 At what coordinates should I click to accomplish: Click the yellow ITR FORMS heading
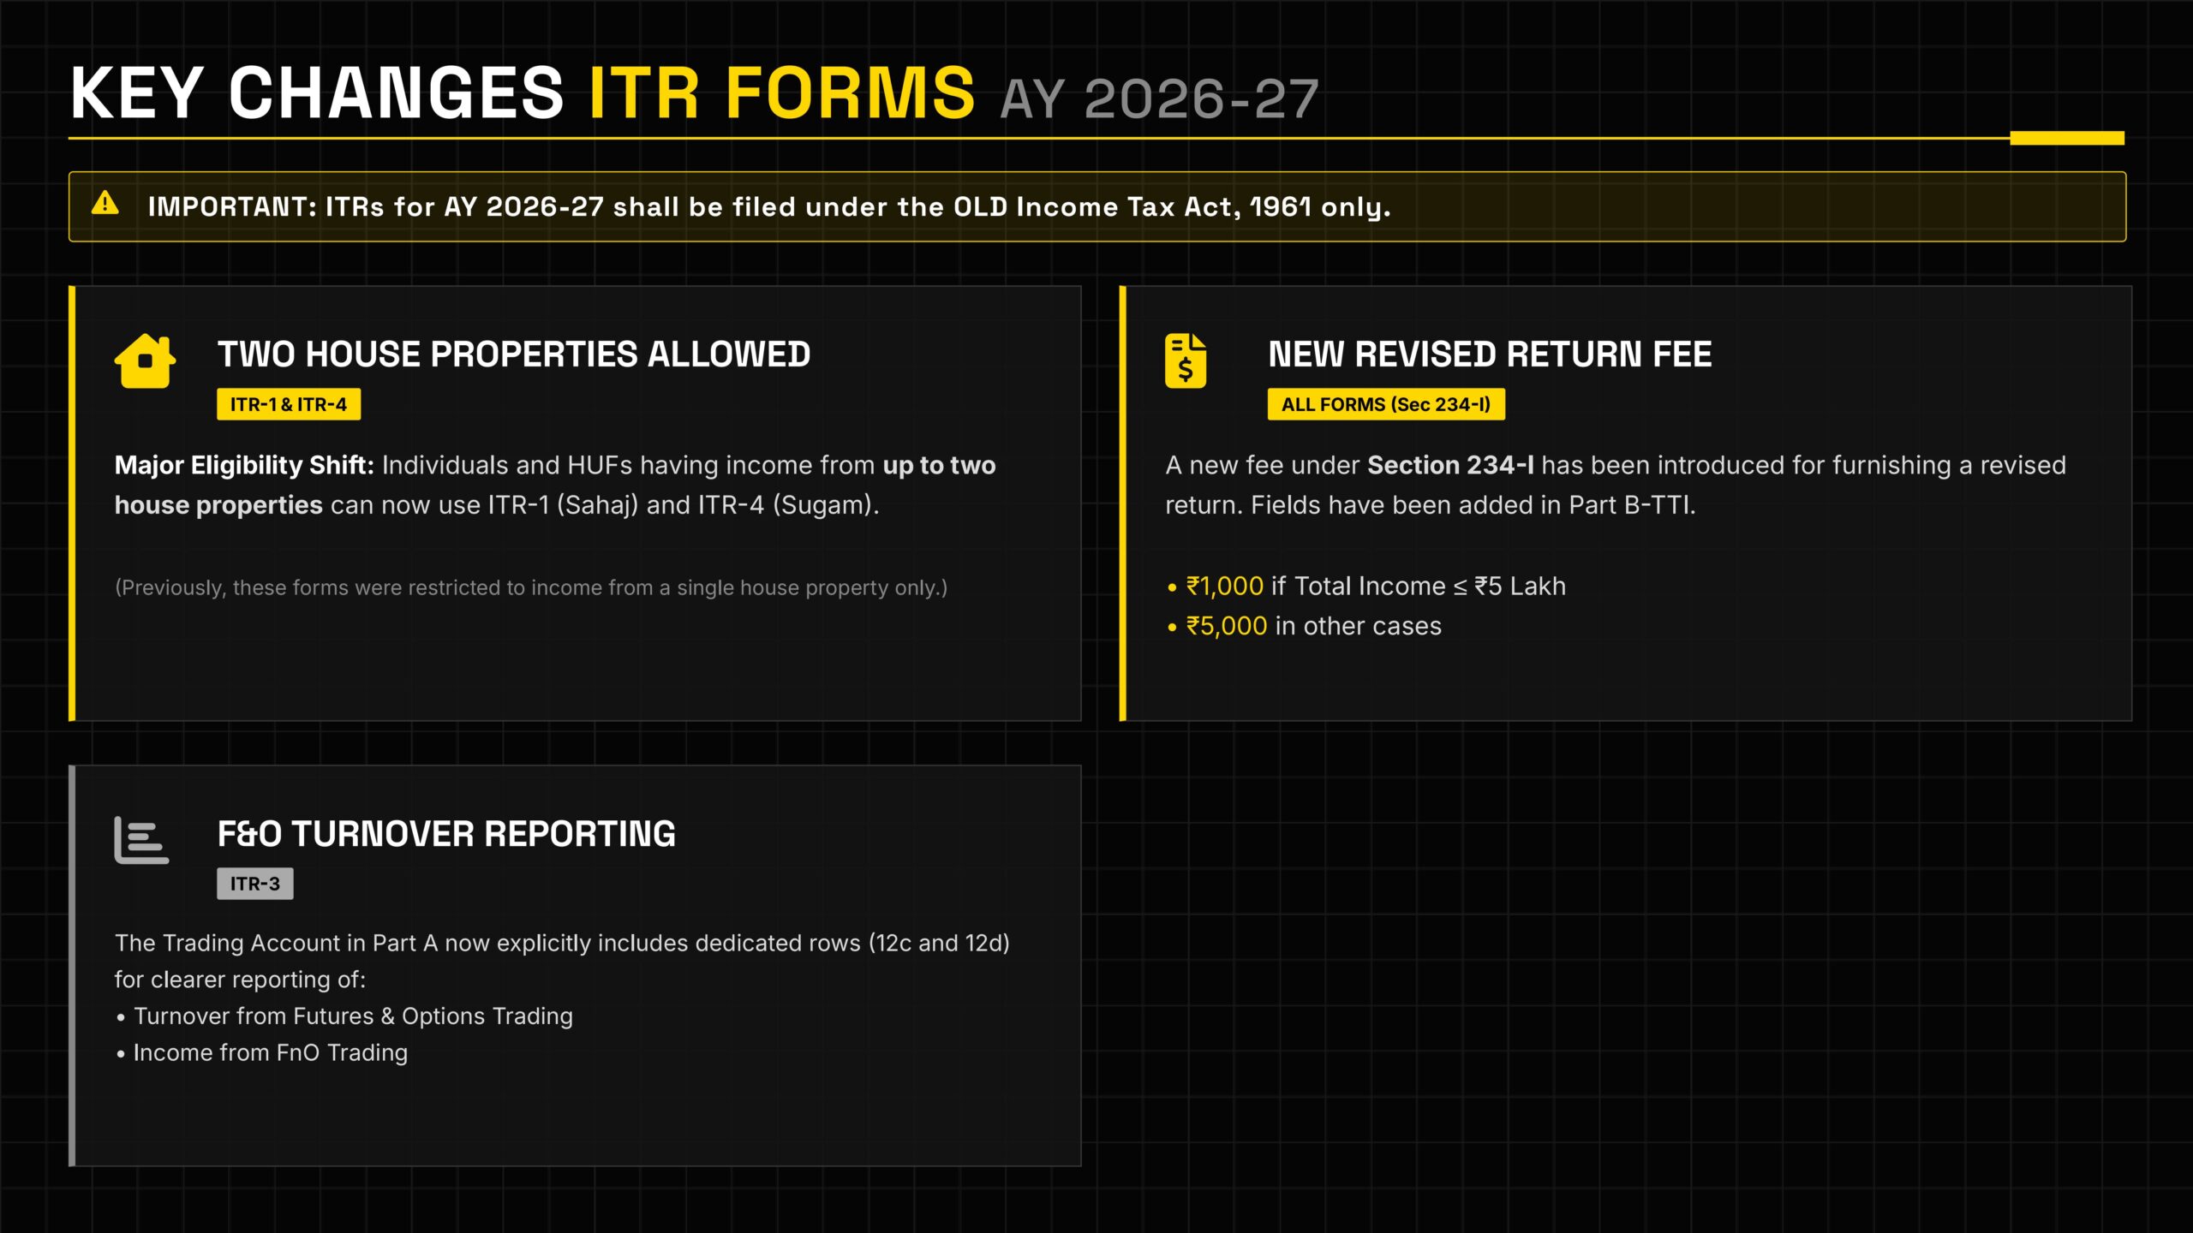(782, 93)
